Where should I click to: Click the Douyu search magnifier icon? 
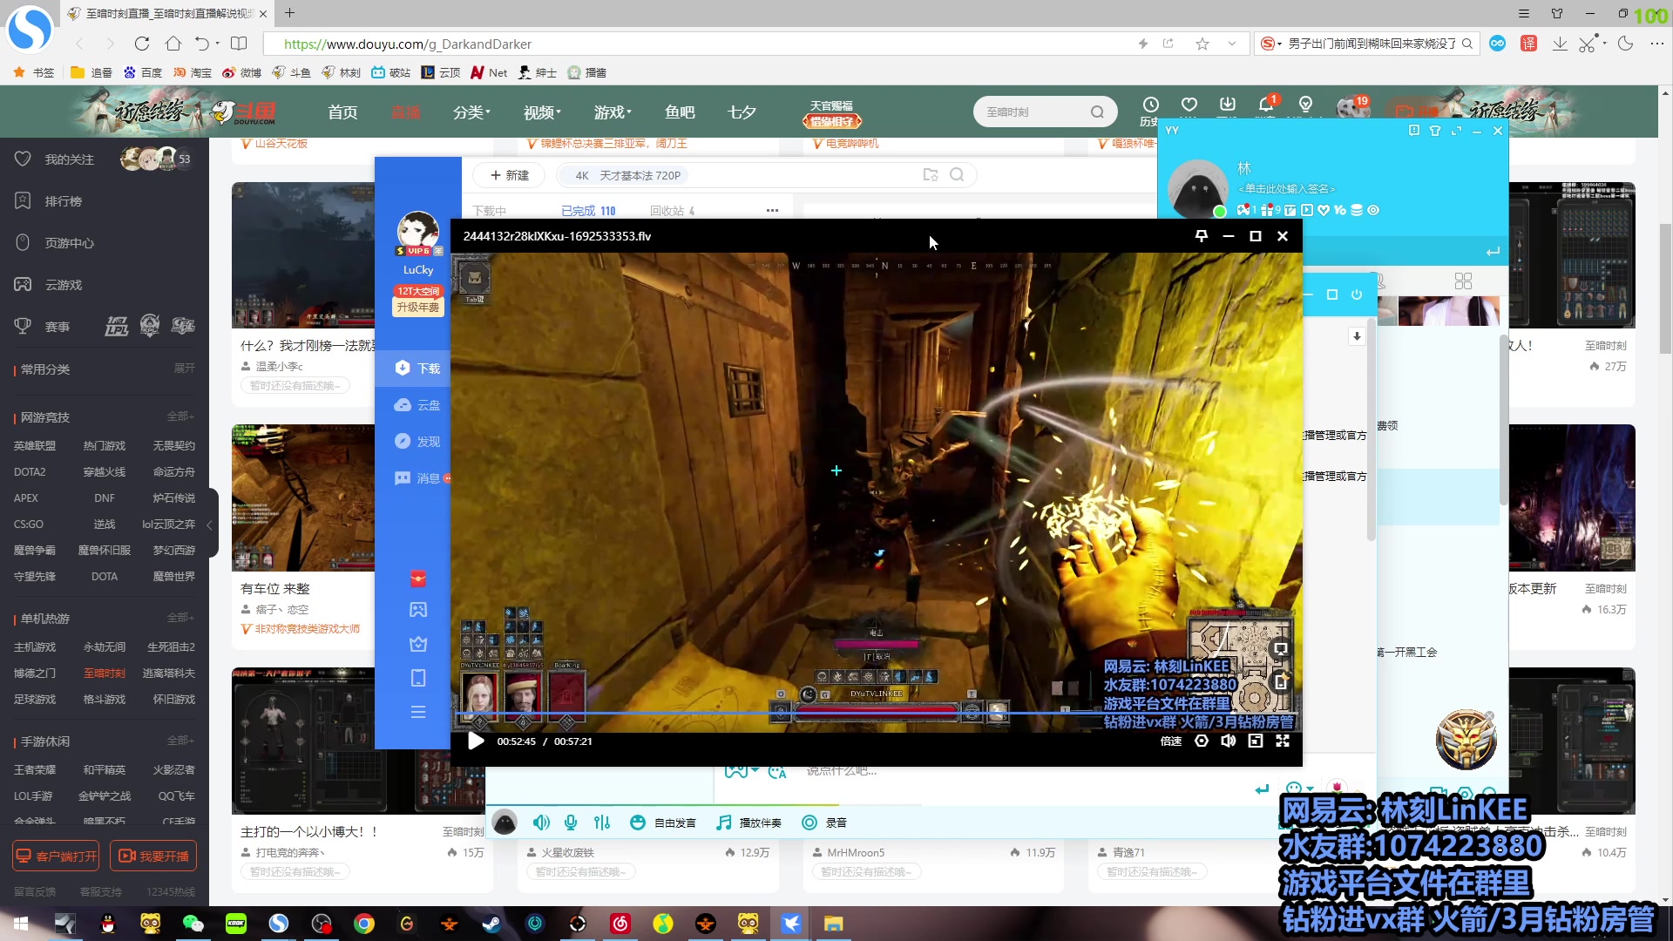click(1097, 112)
